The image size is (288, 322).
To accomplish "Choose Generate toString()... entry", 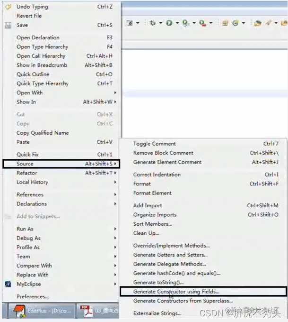I will tap(203, 283).
